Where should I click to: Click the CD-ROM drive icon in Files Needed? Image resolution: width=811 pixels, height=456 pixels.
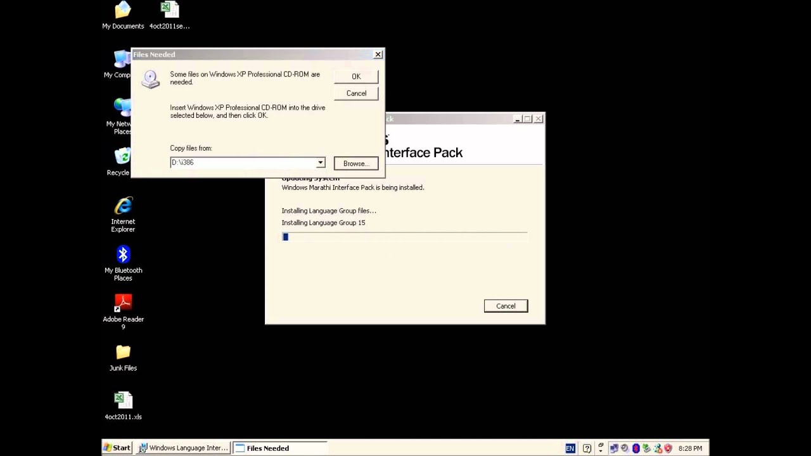[x=151, y=79]
